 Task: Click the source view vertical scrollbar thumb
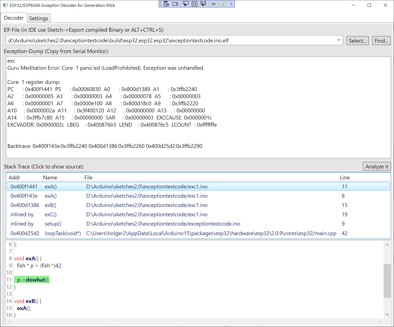coord(387,281)
